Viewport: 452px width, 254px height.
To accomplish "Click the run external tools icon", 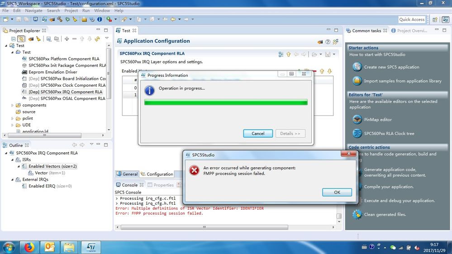I will pos(109,19).
